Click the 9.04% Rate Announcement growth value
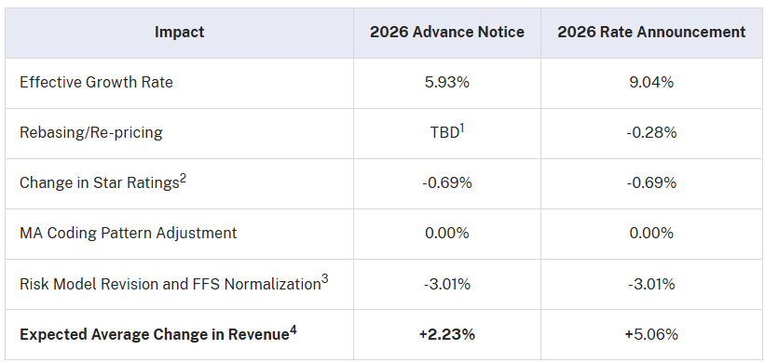The height and width of the screenshot is (363, 765). click(x=651, y=82)
